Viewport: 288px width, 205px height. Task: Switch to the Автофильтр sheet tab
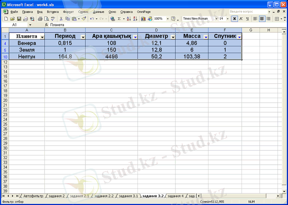click(x=33, y=196)
